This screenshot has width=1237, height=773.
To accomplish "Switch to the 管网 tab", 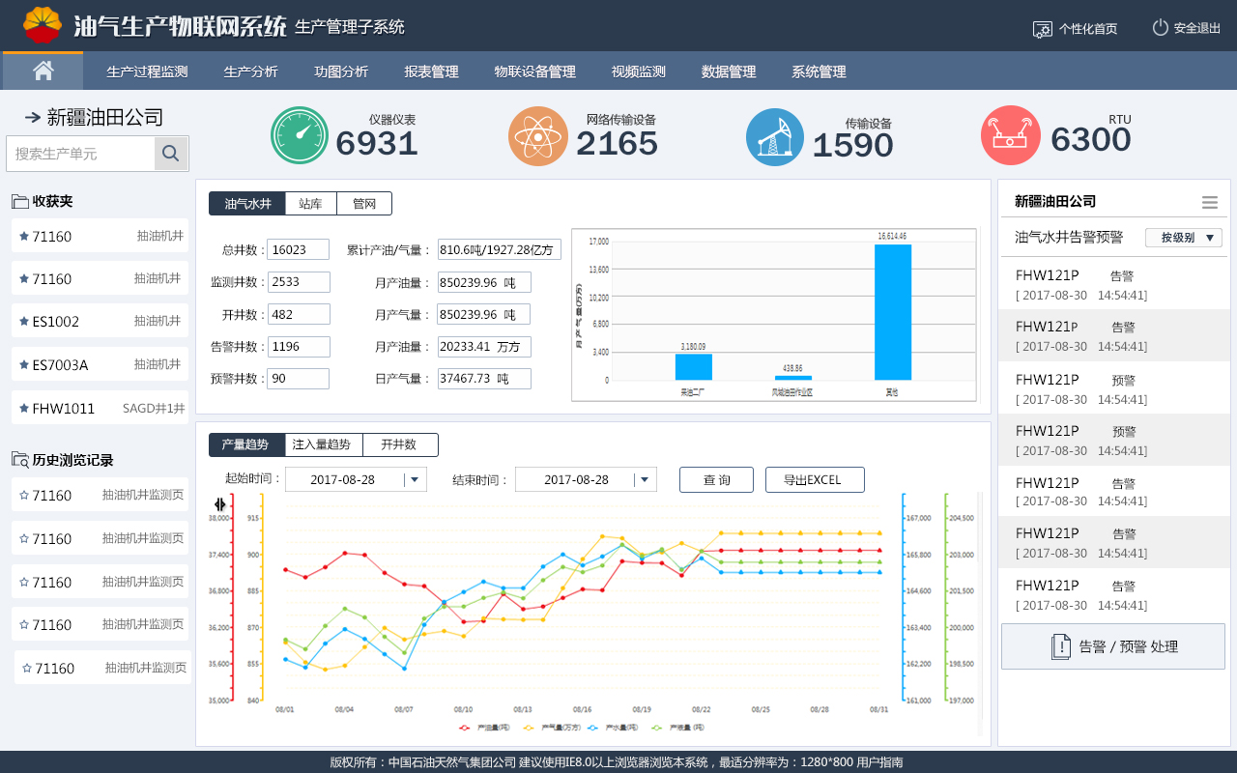I will coord(364,203).
